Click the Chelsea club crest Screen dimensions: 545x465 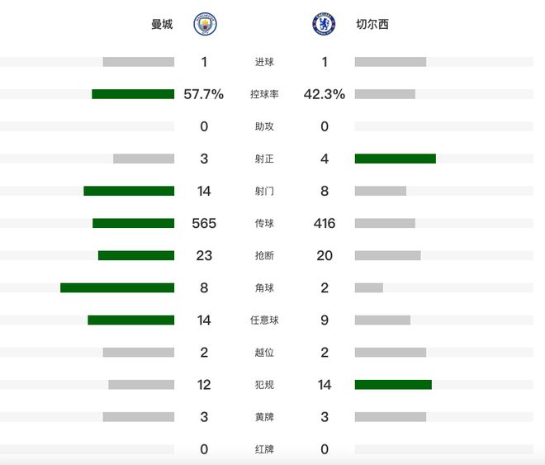pyautogui.click(x=324, y=24)
